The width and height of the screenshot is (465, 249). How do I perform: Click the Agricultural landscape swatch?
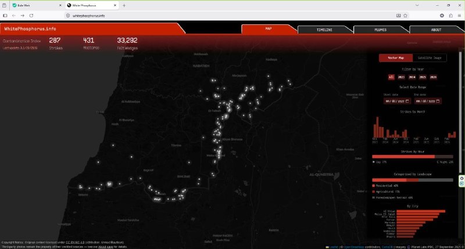click(x=373, y=192)
